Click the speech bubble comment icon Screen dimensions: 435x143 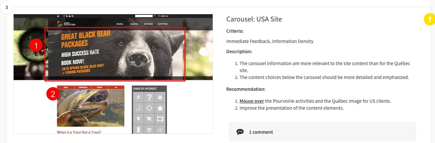pyautogui.click(x=240, y=132)
